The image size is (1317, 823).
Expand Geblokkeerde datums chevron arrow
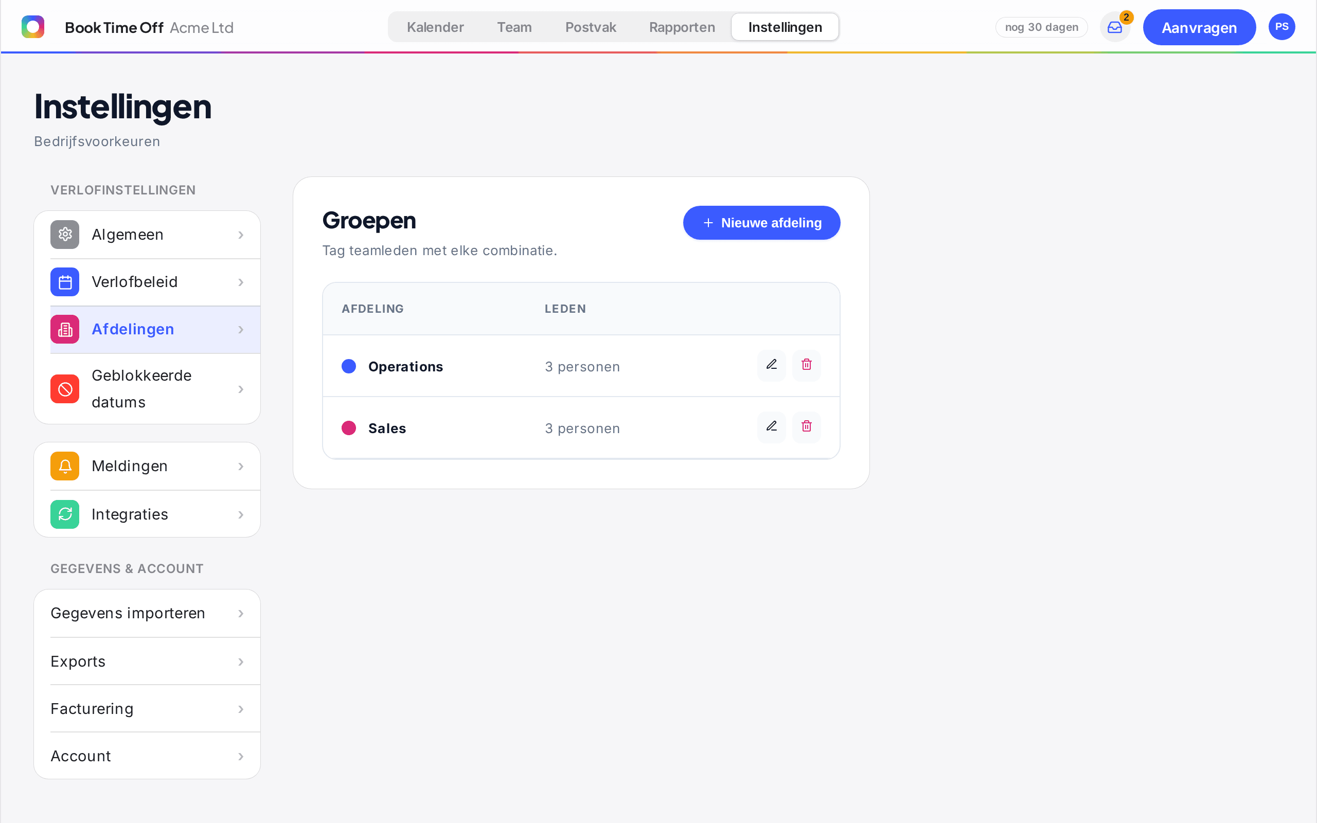[x=241, y=389]
